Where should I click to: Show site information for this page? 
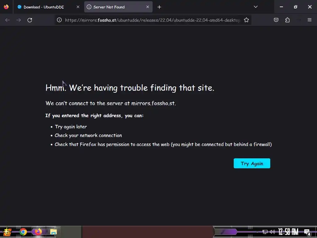pyautogui.click(x=59, y=20)
